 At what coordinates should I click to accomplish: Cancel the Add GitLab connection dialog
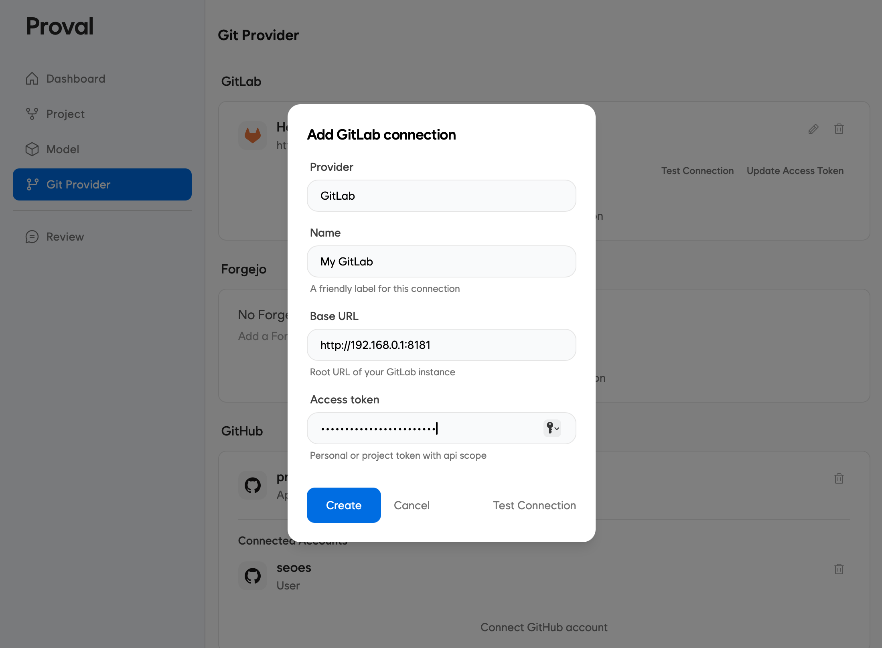click(x=412, y=505)
